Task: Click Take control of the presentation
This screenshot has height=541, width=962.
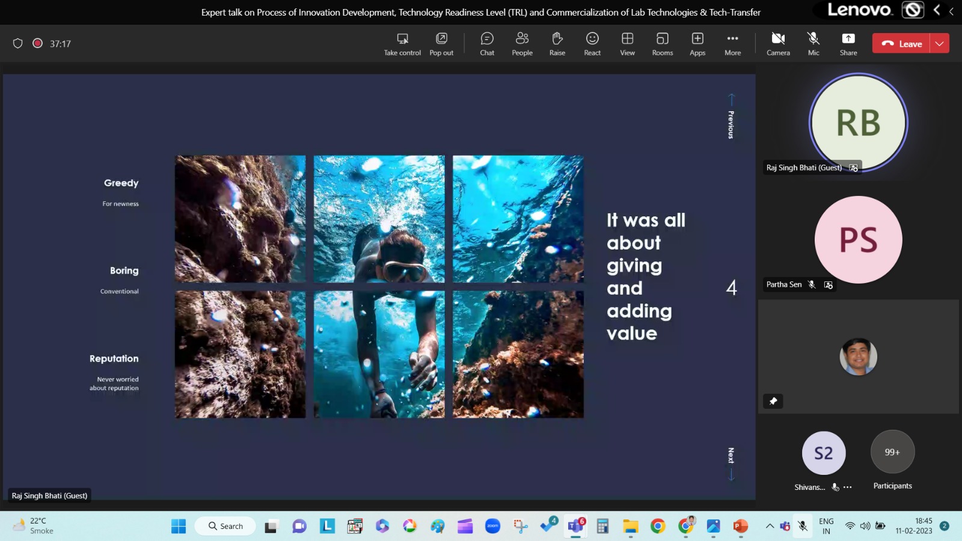Action: point(402,44)
